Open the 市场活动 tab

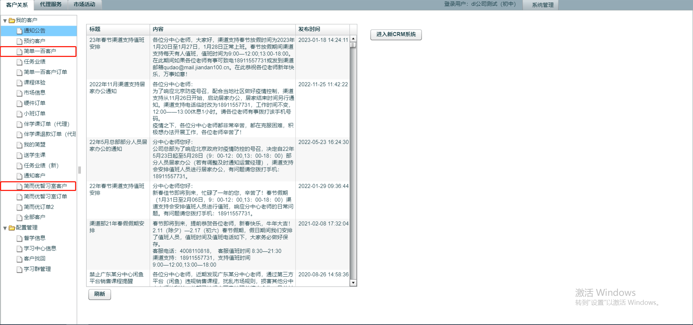tap(84, 5)
